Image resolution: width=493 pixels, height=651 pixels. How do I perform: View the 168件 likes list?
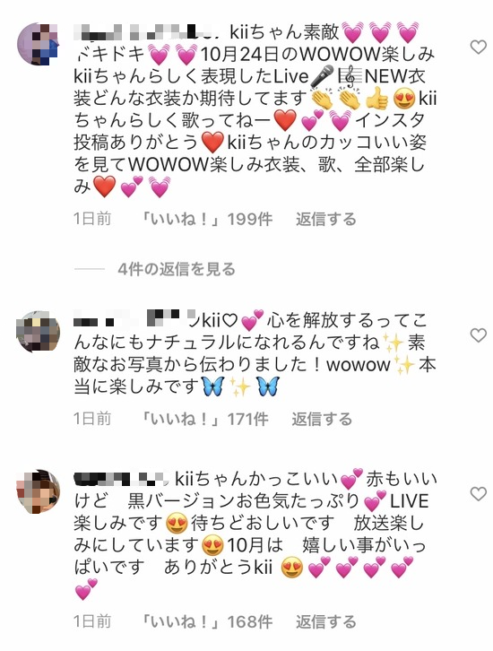point(207,621)
